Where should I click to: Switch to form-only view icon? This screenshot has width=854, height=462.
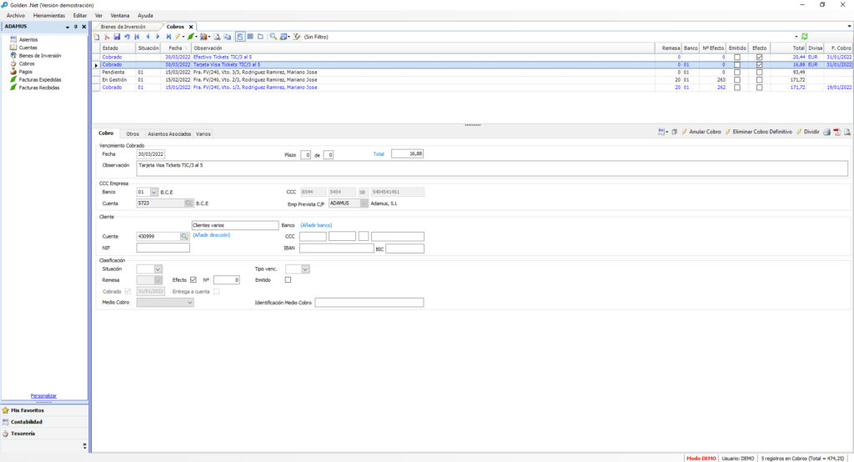click(x=260, y=37)
